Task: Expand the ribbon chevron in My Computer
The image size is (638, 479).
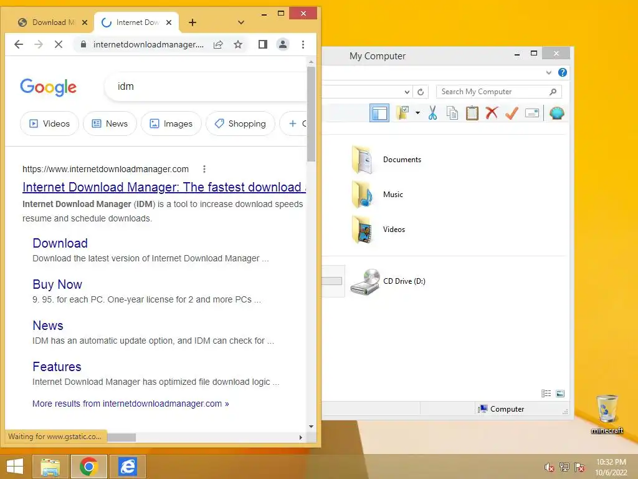Action: (x=549, y=72)
